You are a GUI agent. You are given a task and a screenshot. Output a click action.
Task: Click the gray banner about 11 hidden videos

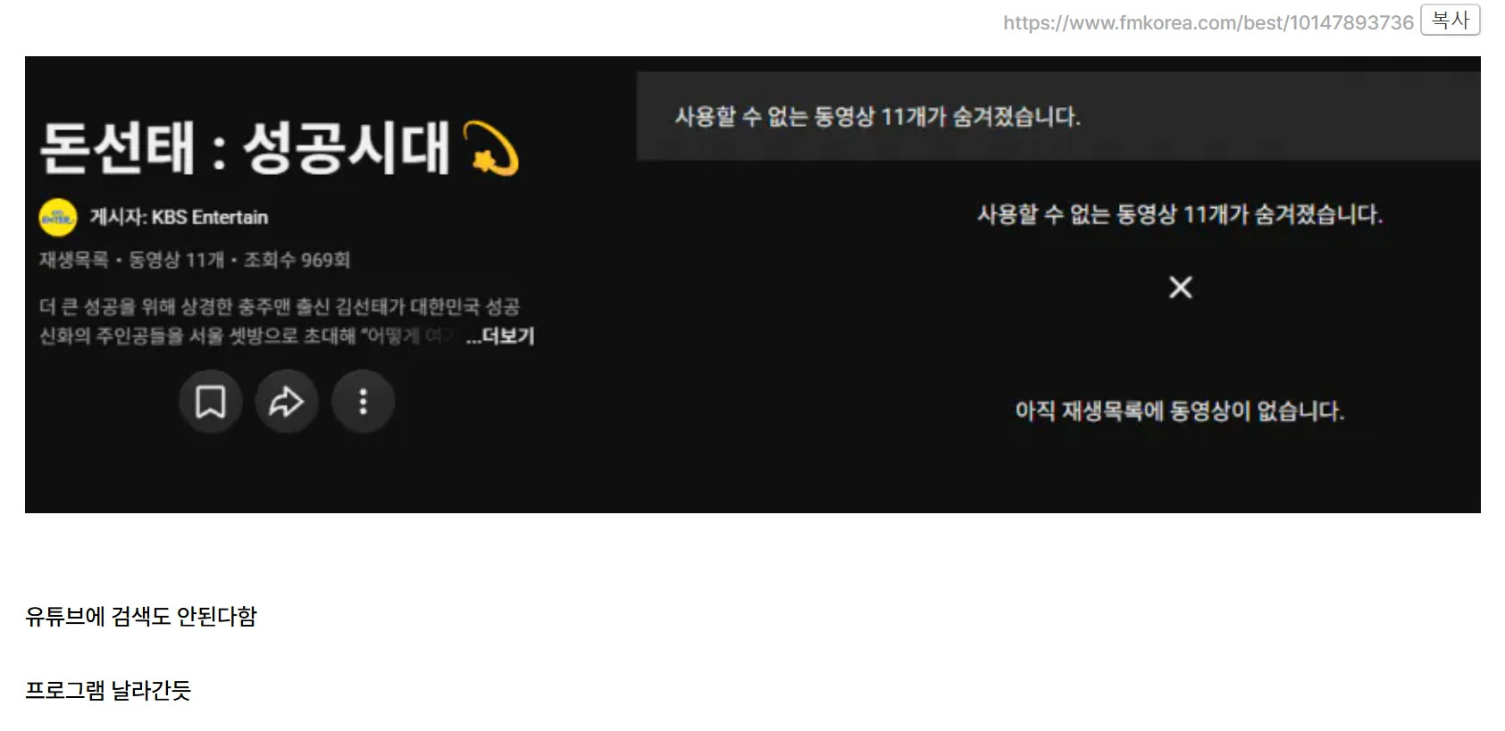coord(1058,116)
